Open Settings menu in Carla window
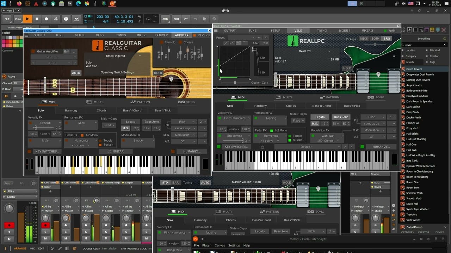This screenshot has width=451, height=253. [x=234, y=246]
